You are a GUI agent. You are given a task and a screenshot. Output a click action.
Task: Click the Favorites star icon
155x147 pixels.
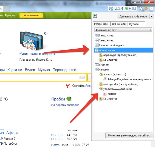(146, 8)
